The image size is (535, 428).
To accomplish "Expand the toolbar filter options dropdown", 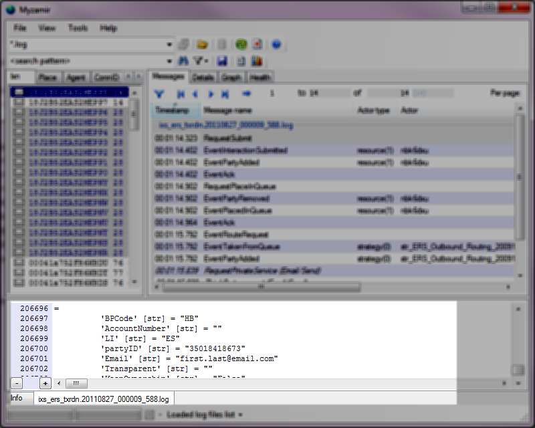I will pos(207,61).
